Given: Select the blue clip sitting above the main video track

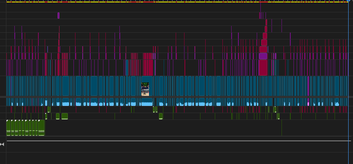Looking at the screenshot, I should 127,68.
